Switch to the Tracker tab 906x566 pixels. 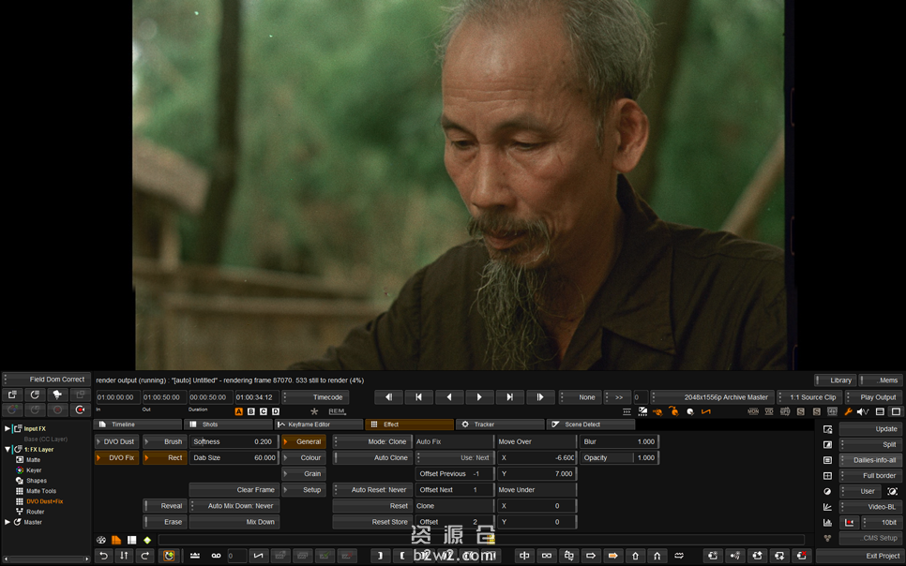(x=502, y=424)
